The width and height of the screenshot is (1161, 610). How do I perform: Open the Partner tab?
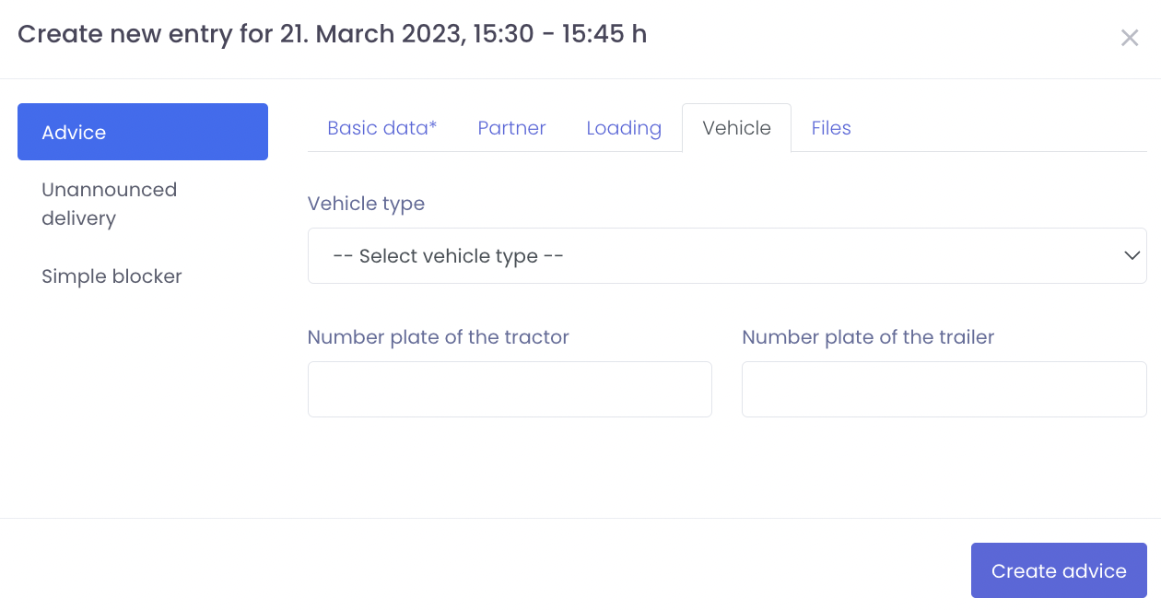pos(511,128)
